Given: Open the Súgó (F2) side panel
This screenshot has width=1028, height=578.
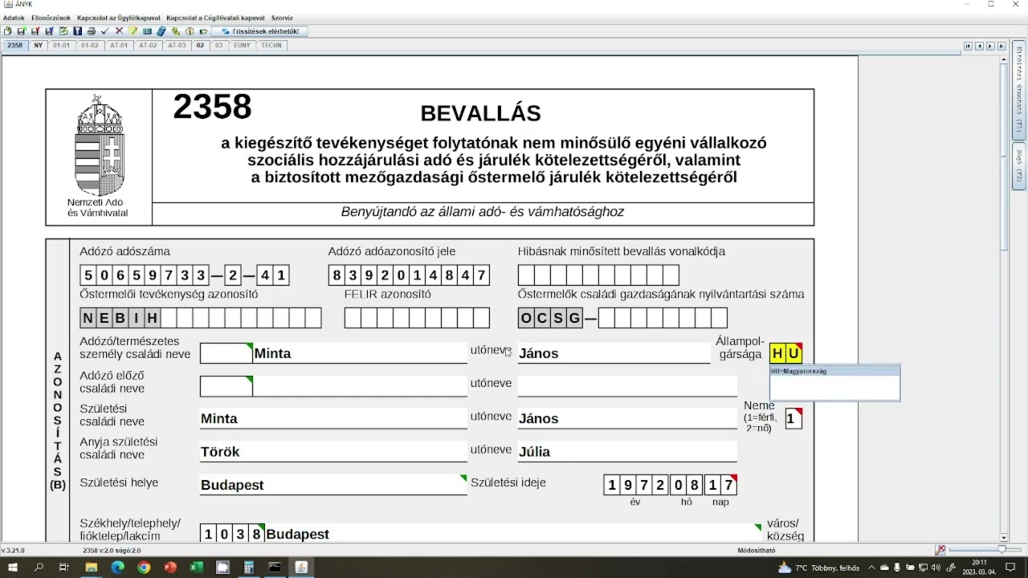Looking at the screenshot, I should click(1019, 165).
